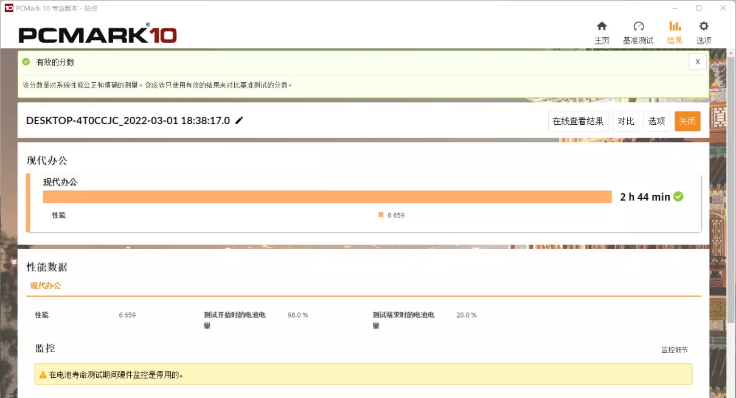This screenshot has height=398, width=736.
Task: Click the PCMark 10 title bar app icon
Action: click(x=9, y=8)
